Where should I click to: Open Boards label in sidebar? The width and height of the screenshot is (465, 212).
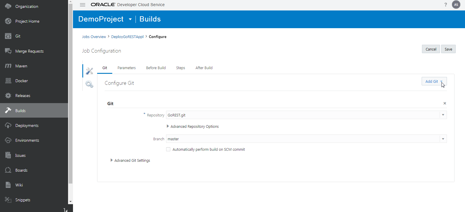pyautogui.click(x=21, y=170)
